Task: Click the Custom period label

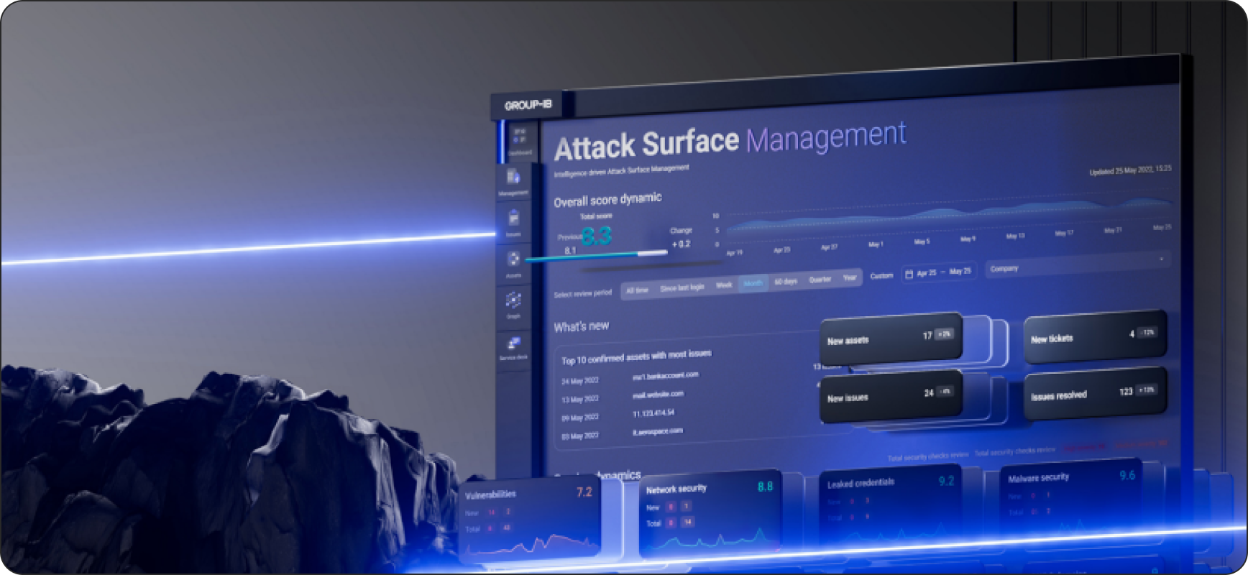Action: pyautogui.click(x=881, y=276)
